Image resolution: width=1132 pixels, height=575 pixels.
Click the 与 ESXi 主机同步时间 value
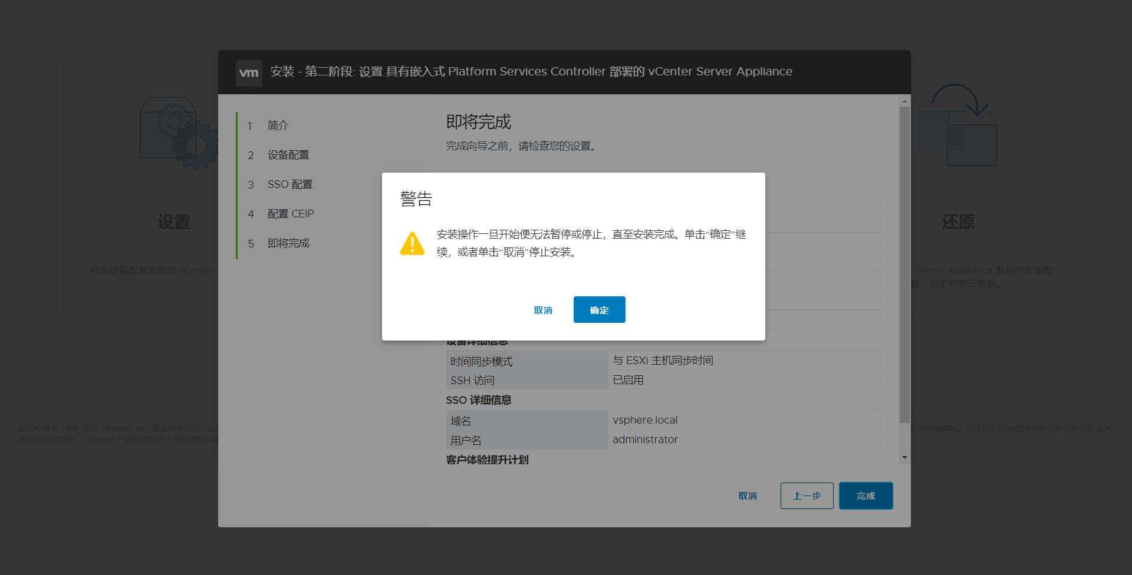tap(663, 361)
